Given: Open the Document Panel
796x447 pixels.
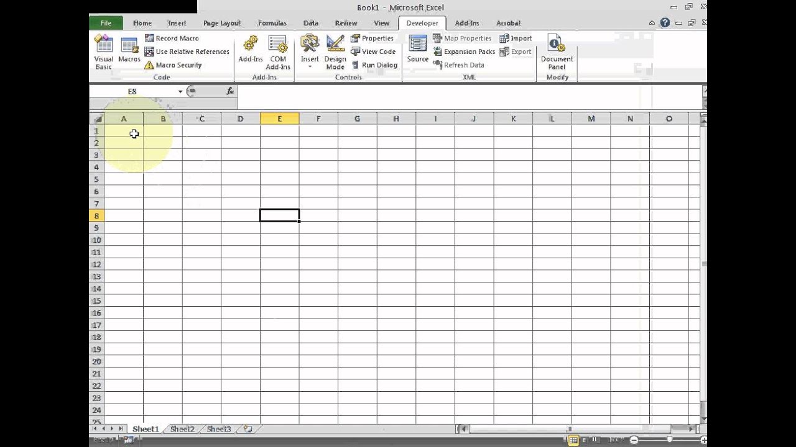Looking at the screenshot, I should coord(557,52).
